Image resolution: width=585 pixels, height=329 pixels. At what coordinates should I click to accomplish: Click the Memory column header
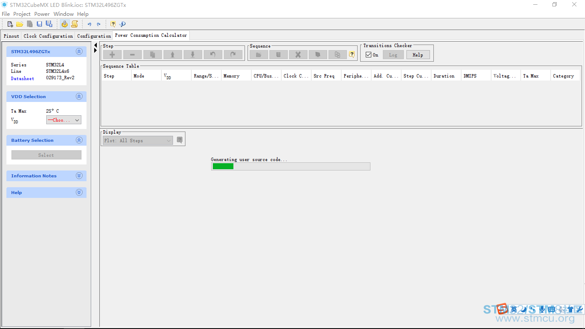[236, 76]
